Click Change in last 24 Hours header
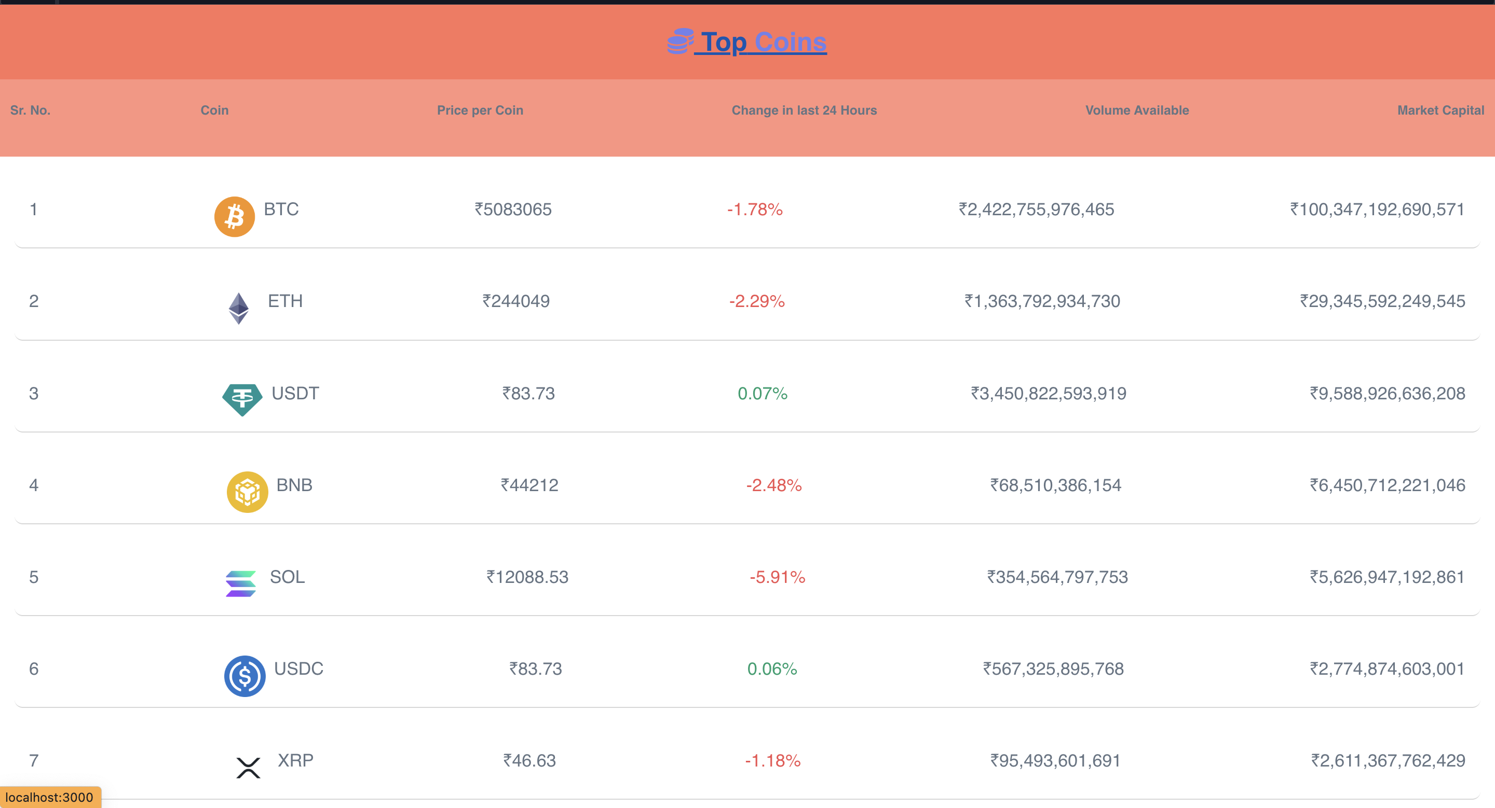Viewport: 1495px width, 808px height. (x=804, y=110)
